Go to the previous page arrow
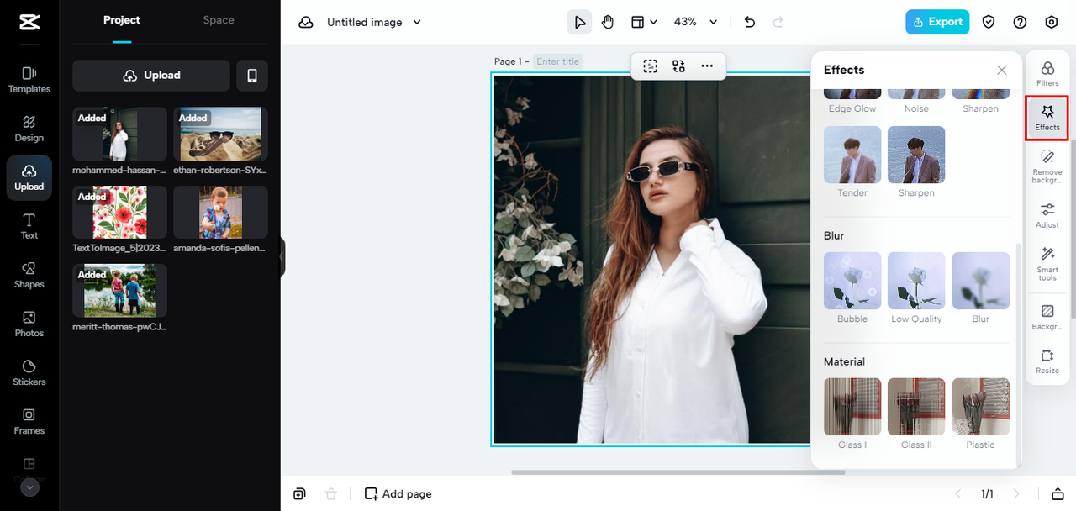Viewport: 1076px width, 511px height. (x=957, y=494)
